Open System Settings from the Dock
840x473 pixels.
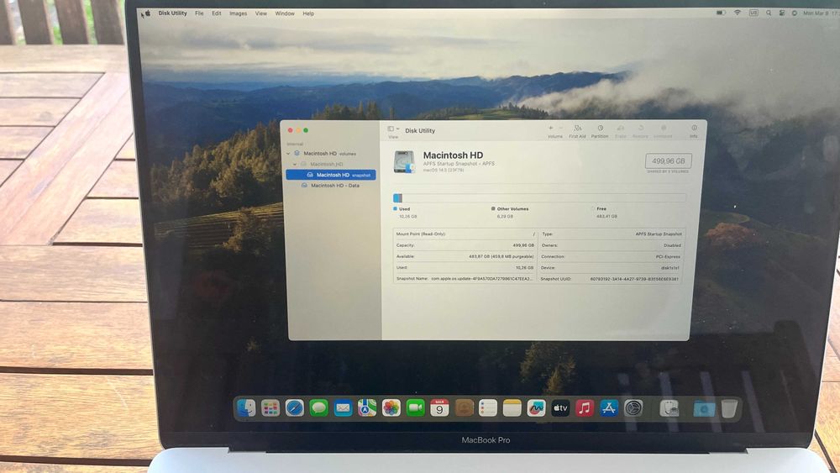tap(633, 408)
